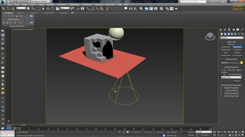Click the Exclude... button
This screenshot has width=245, height=137.
pyautogui.click(x=237, y=81)
